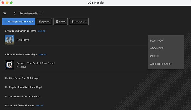Expand the Search results dropdown arrow
The image size is (191, 110).
tap(42, 14)
